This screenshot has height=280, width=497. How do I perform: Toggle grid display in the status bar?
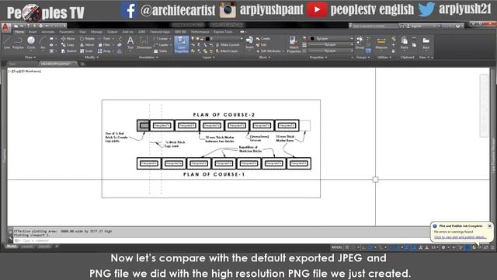(347, 247)
